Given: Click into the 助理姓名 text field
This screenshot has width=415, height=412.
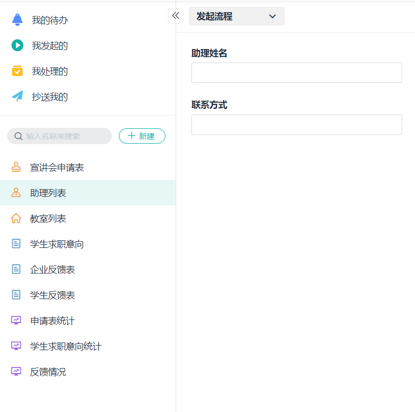Looking at the screenshot, I should (297, 73).
